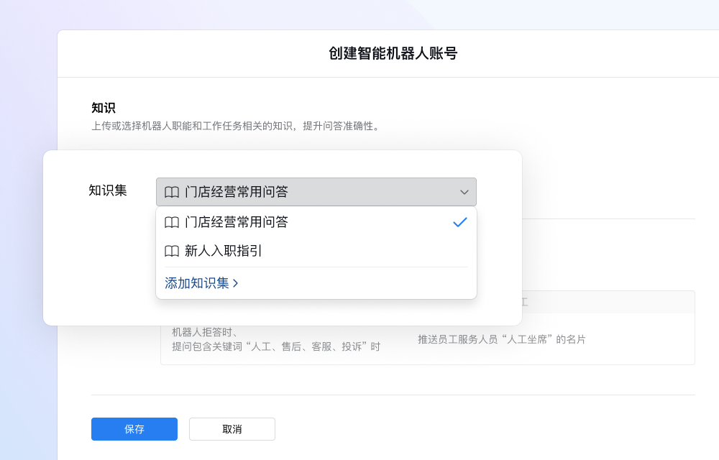The width and height of the screenshot is (719, 460).
Task: Click the book icon beside 门店经营常用问答 option
Action: point(172,223)
